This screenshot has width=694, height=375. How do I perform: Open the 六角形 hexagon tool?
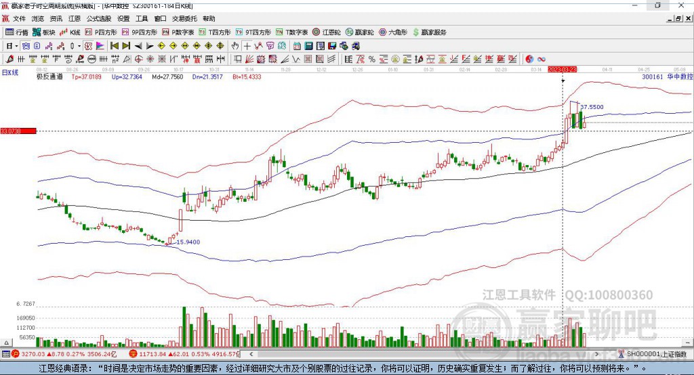tap(393, 32)
